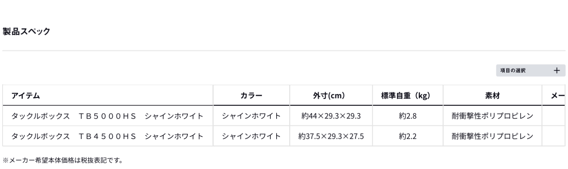This screenshot has height=169, width=568.
Task: Click 耐衝撃性ポリプロピレン in the TB5000HS row
Action: click(492, 116)
